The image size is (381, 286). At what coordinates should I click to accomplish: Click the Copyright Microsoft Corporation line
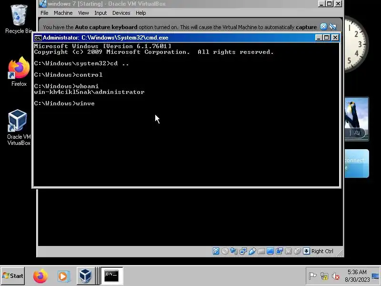[154, 52]
